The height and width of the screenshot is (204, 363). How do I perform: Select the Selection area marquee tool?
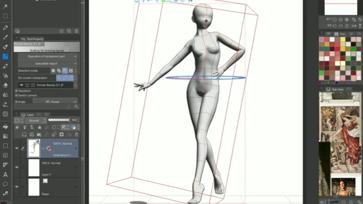click(x=6, y=16)
